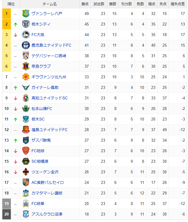The image size is (188, 222).
Task: Click the ツエーゲン金沢 fleur-de-lis emblem
Action: (26, 172)
